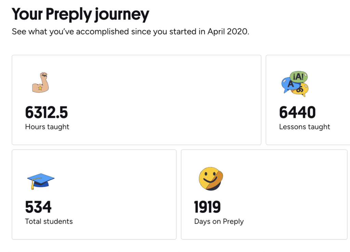Click the yellow smiley face icon

(x=211, y=179)
